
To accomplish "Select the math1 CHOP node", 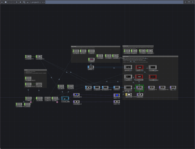I will pyautogui.click(x=83, y=51).
